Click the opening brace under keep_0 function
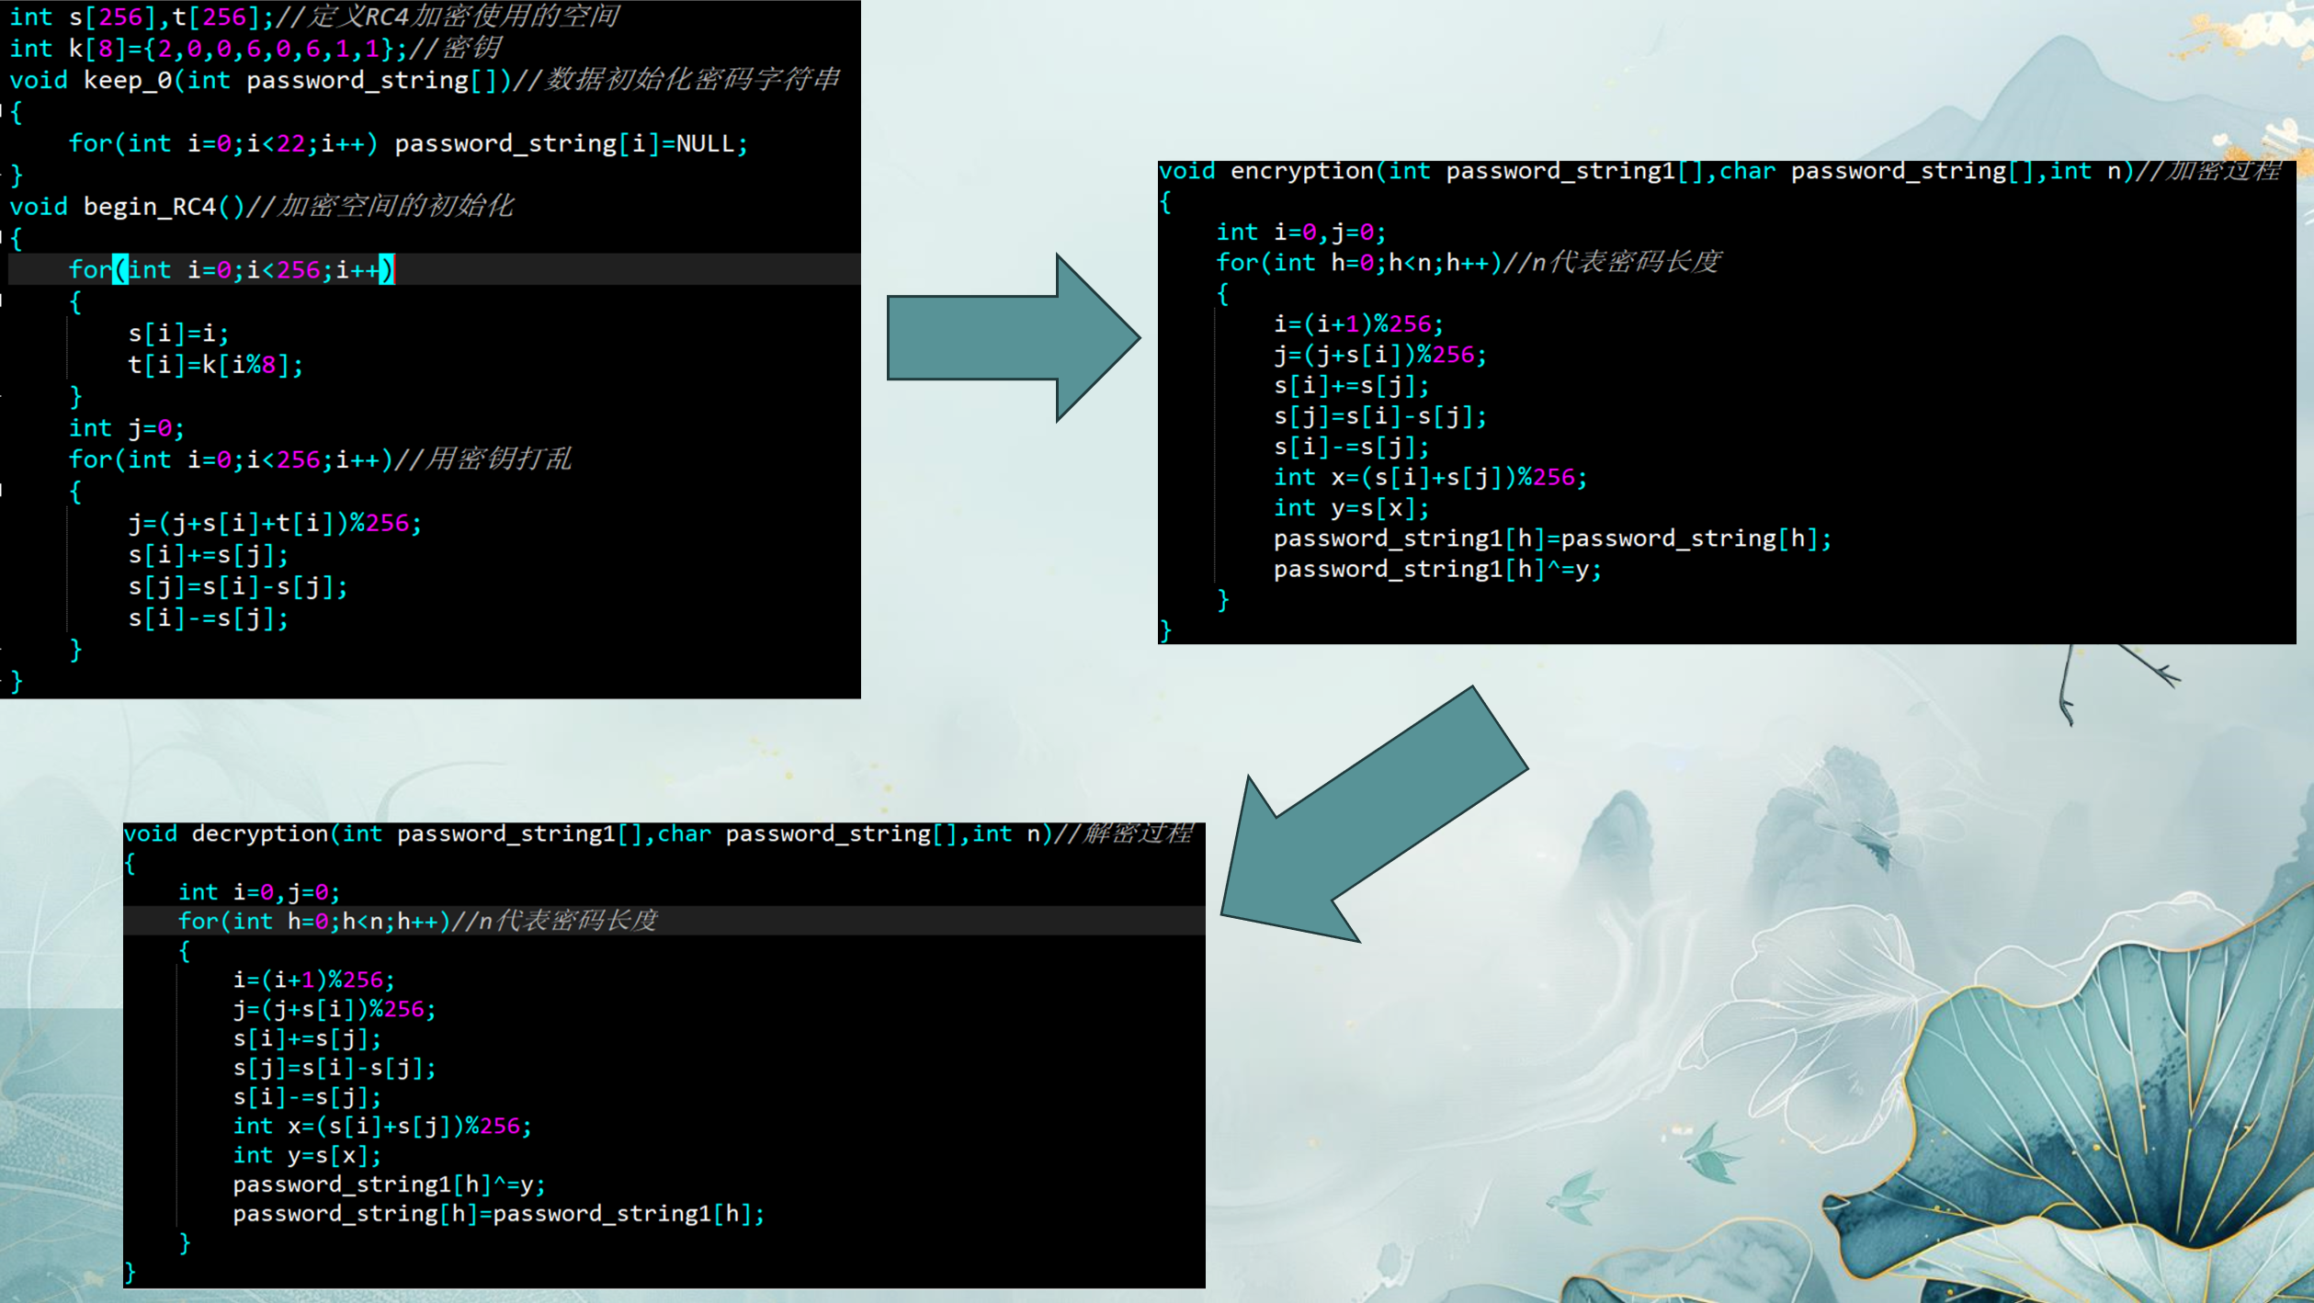Image resolution: width=2314 pixels, height=1303 pixels. (x=17, y=112)
